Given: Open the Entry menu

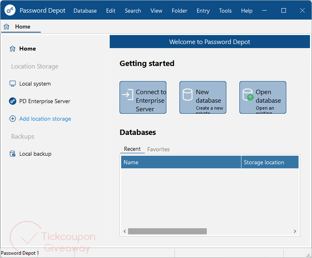Looking at the screenshot, I should click(203, 11).
